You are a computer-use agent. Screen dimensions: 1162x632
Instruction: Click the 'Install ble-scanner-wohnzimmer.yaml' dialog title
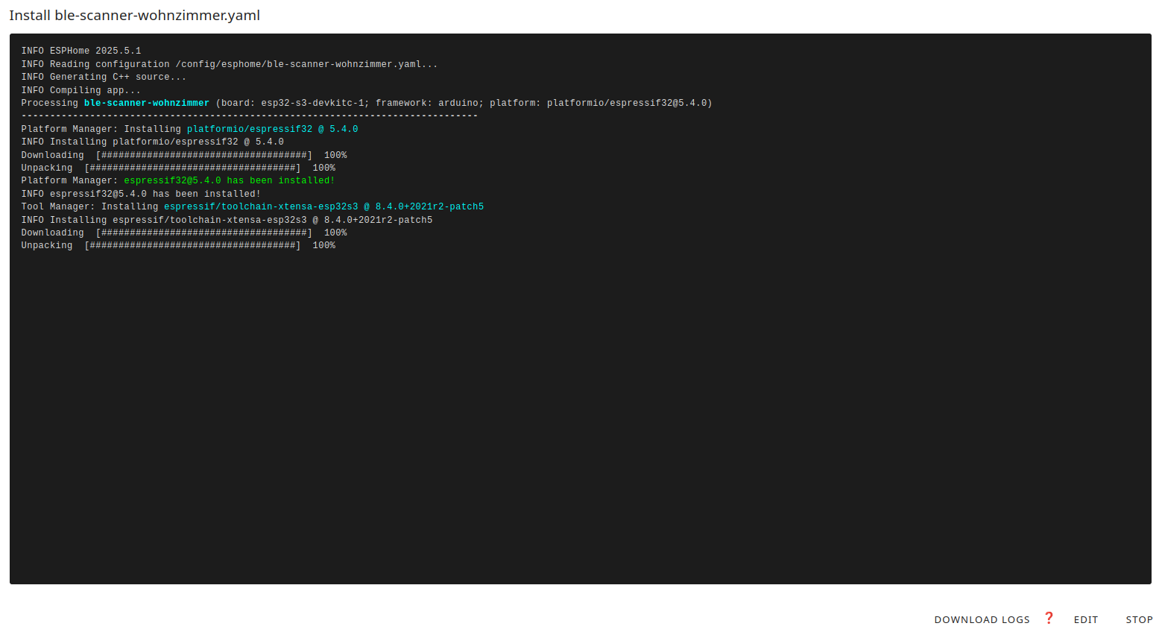click(x=134, y=16)
